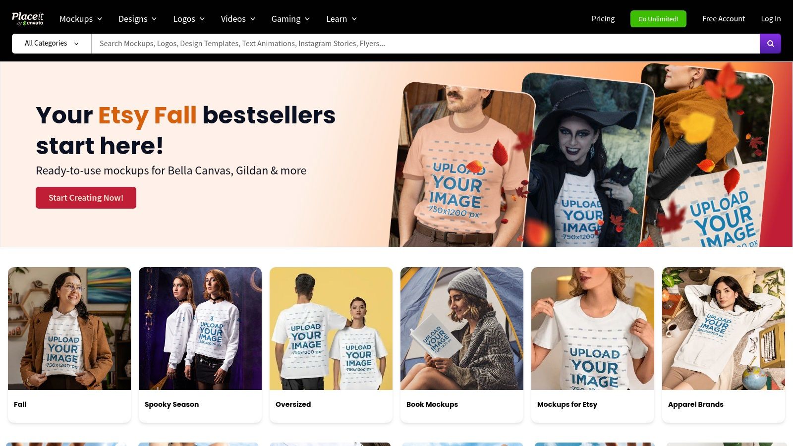The image size is (793, 446).
Task: Open the Designs dropdown menu
Action: [x=137, y=19]
